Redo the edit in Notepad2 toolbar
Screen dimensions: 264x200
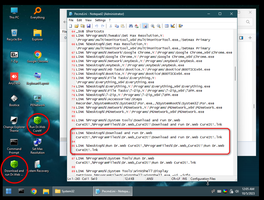point(102,26)
